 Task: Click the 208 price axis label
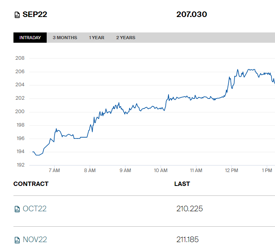tap(20, 58)
